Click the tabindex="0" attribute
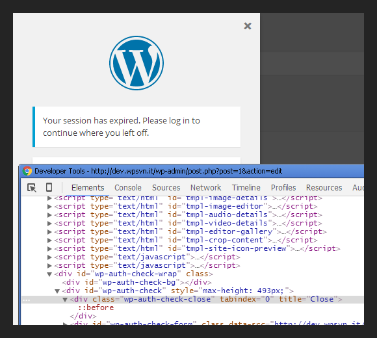This screenshot has height=338, width=377. tap(247, 299)
